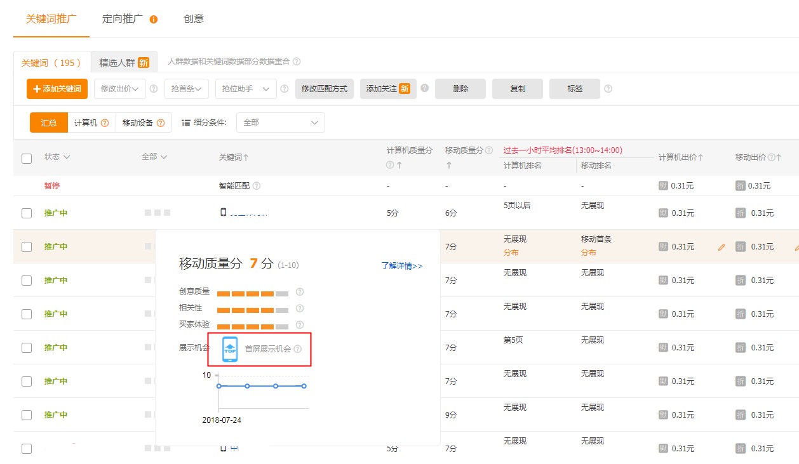Open the 精选人群 tab
Image resolution: width=799 pixels, height=464 pixels.
pyautogui.click(x=124, y=63)
